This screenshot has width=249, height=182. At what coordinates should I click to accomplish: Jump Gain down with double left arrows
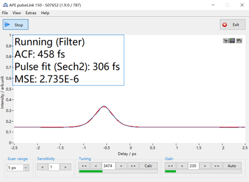pos(170,166)
